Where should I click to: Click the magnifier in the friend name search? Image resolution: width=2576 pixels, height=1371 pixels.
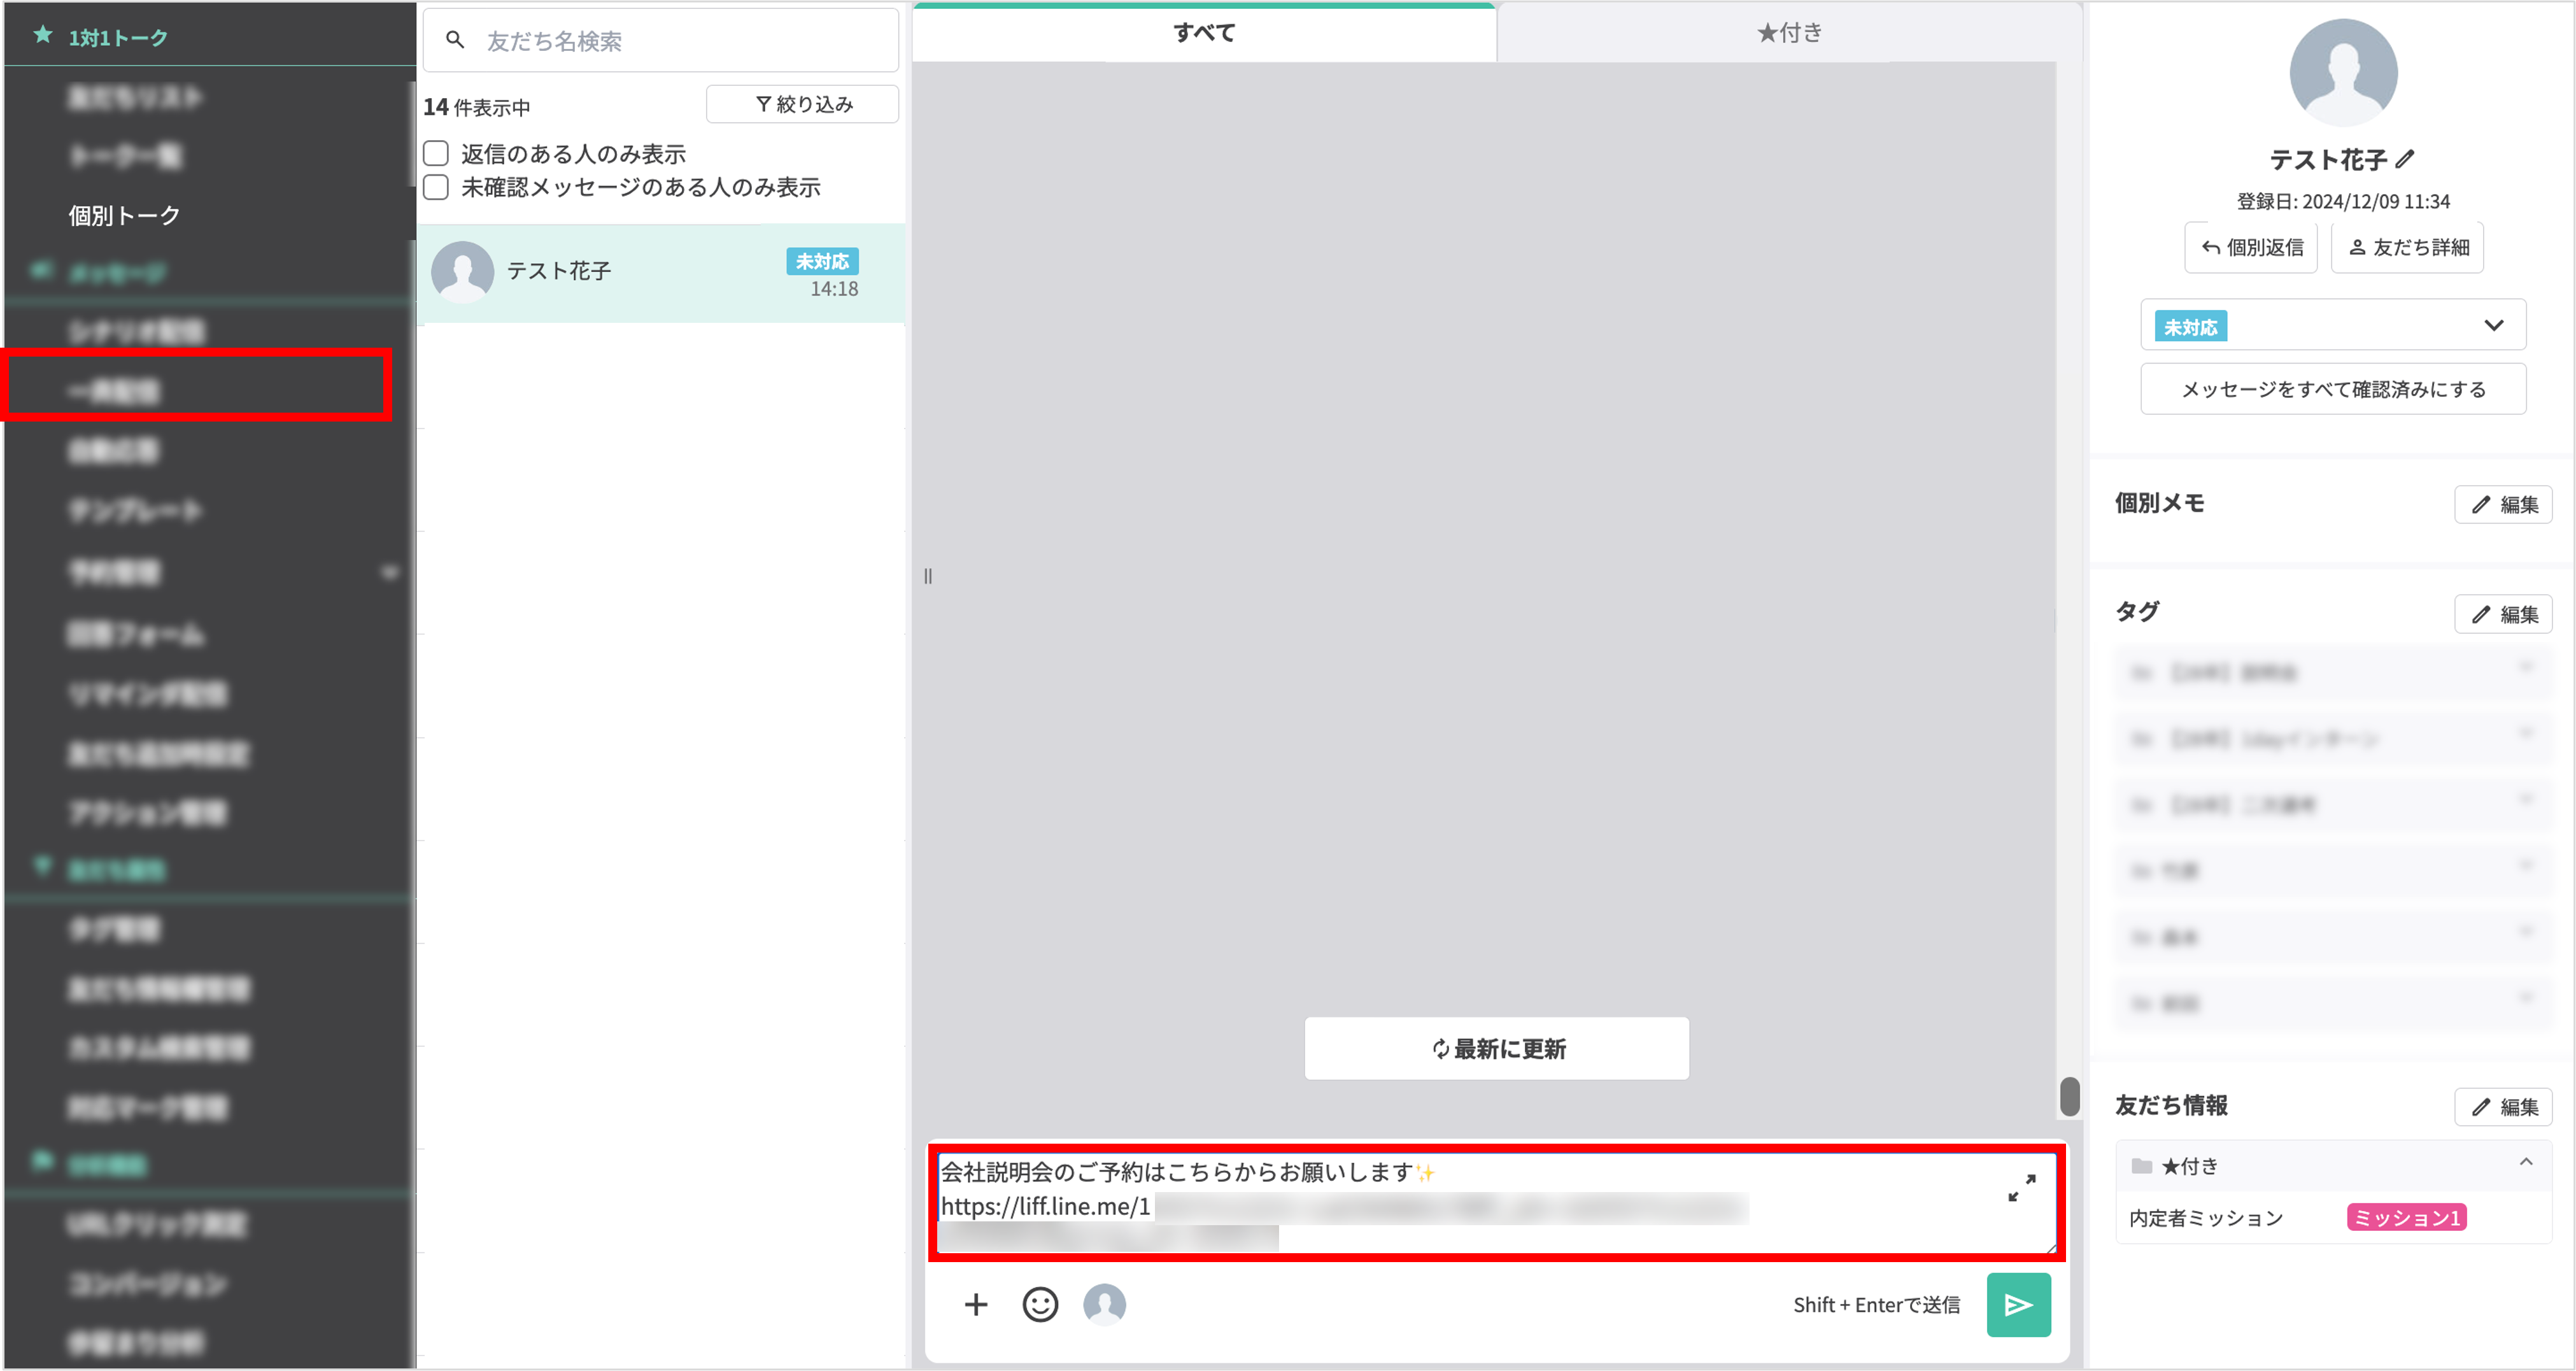click(x=456, y=40)
